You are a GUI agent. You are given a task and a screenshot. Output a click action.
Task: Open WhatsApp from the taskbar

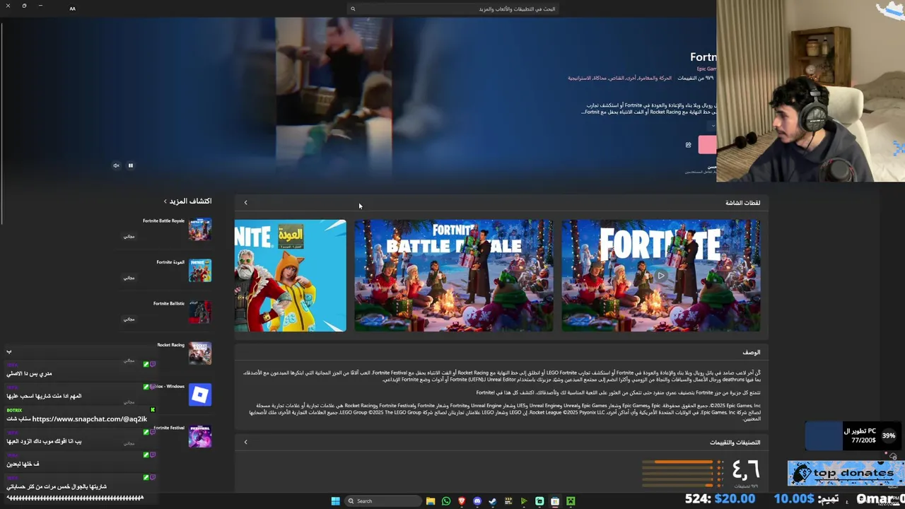point(446,501)
